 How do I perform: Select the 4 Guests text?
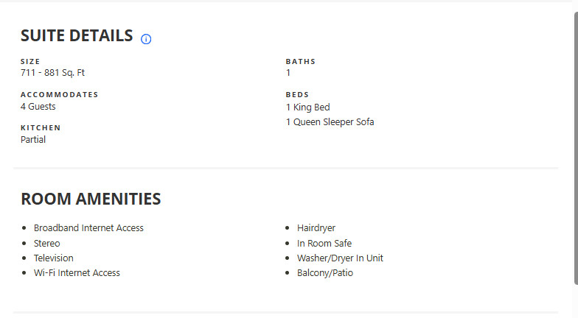click(x=38, y=106)
